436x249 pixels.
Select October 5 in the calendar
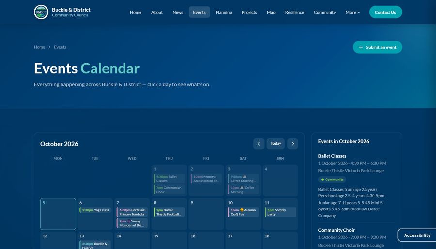tap(58, 214)
